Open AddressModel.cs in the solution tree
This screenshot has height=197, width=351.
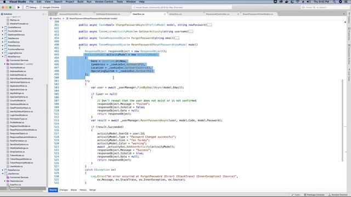point(18,71)
